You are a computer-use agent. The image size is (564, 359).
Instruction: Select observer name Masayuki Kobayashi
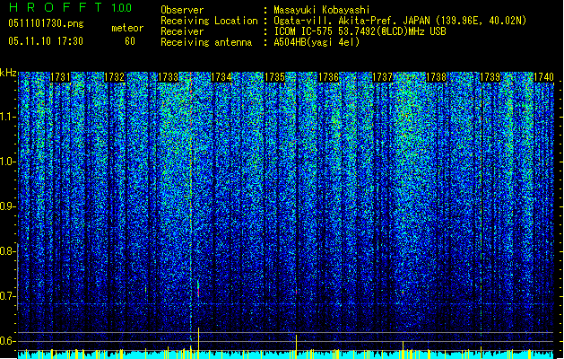[x=322, y=10]
